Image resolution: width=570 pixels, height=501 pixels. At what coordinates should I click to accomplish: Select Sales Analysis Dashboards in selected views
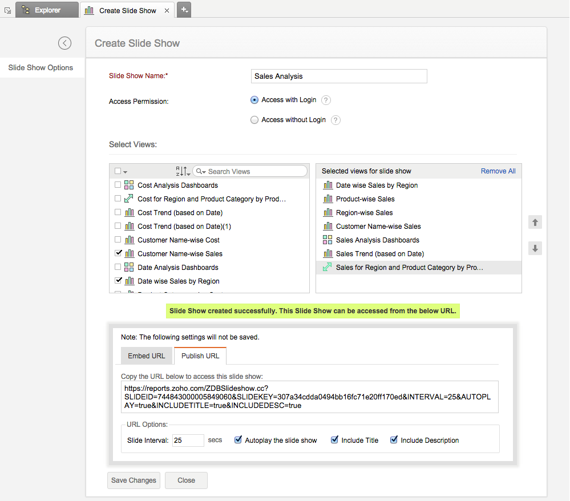pyautogui.click(x=377, y=240)
